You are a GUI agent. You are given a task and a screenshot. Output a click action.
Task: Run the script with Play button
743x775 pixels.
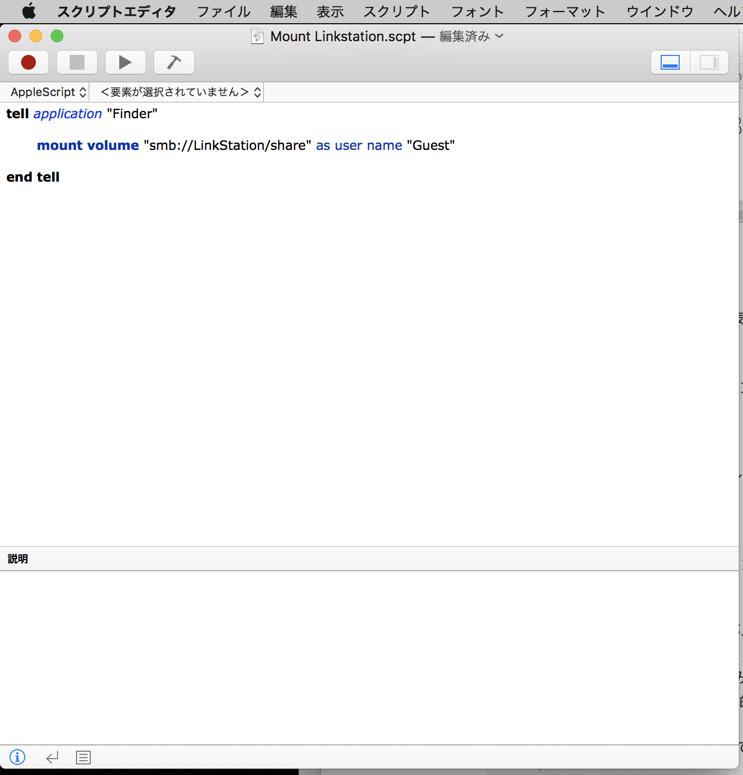[x=125, y=62]
